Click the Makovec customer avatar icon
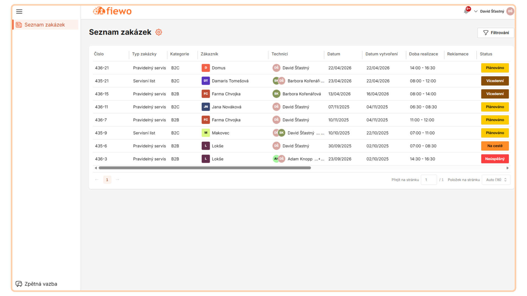Image resolution: width=527 pixels, height=296 pixels. pyautogui.click(x=206, y=133)
